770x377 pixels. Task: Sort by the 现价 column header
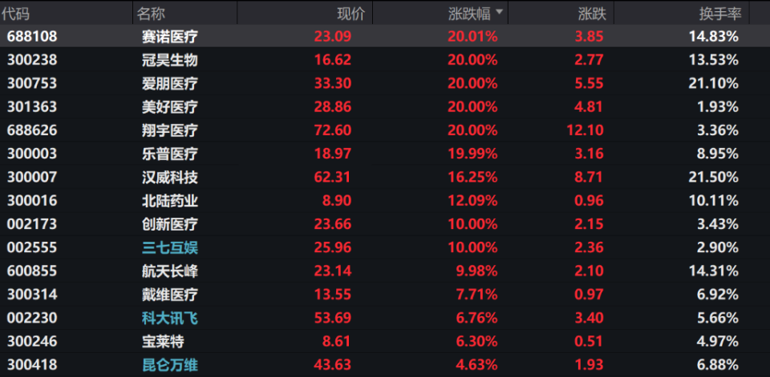coord(351,14)
